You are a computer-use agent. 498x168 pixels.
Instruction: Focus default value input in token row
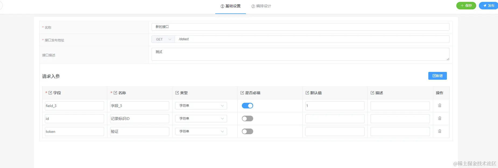coord(335,132)
